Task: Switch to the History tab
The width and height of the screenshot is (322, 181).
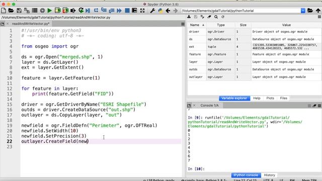Action: point(270,175)
